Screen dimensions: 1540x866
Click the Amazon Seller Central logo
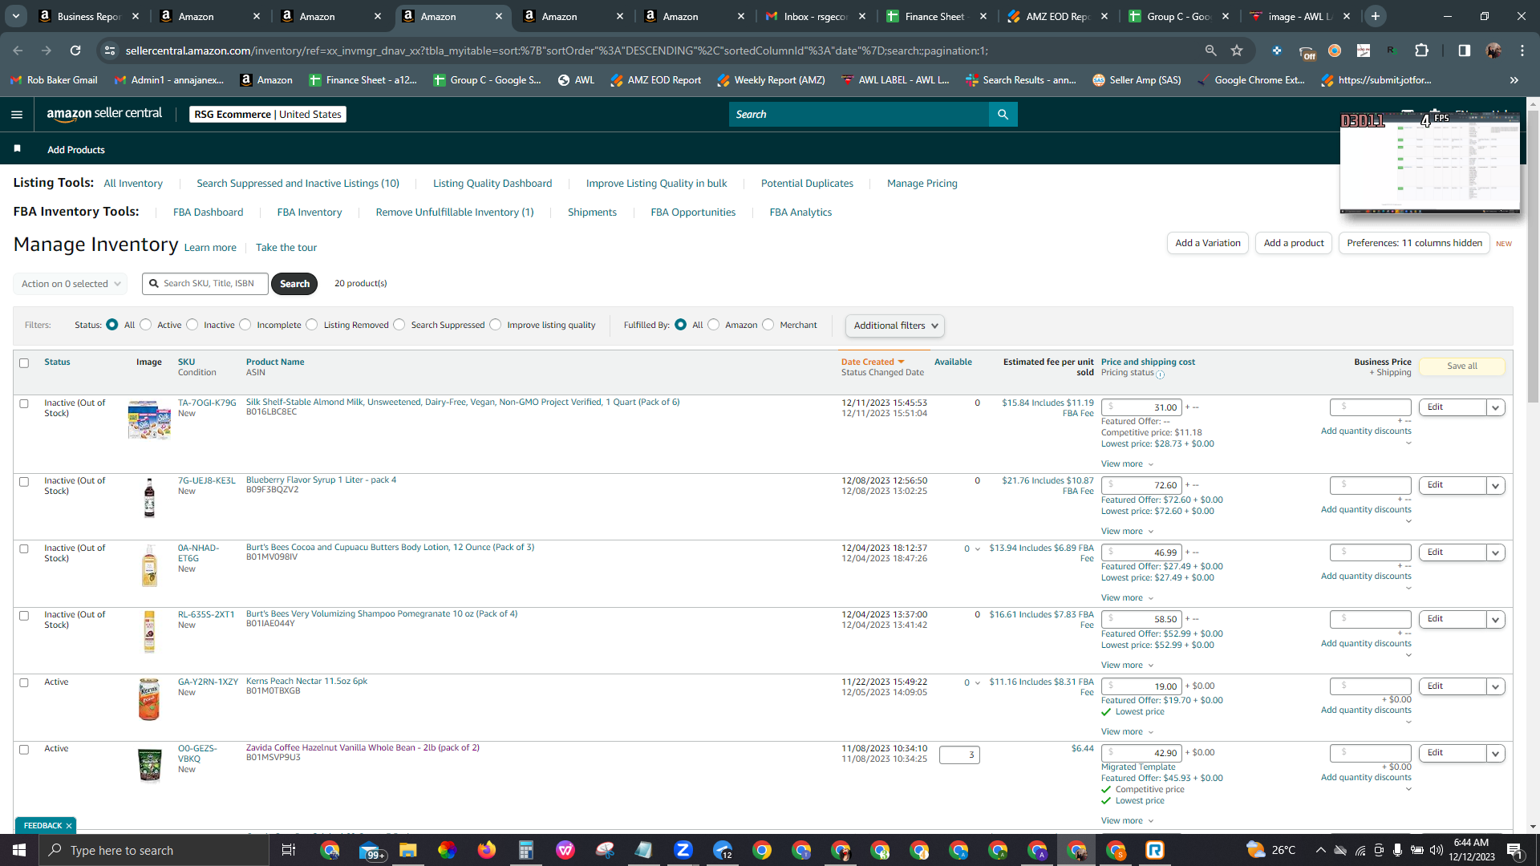click(x=104, y=114)
